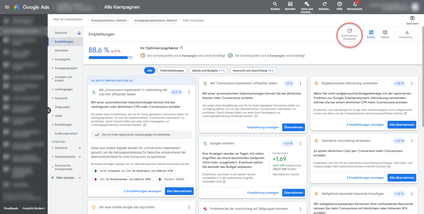
Task: Expand Keywords in the side menu
Action: (53, 98)
